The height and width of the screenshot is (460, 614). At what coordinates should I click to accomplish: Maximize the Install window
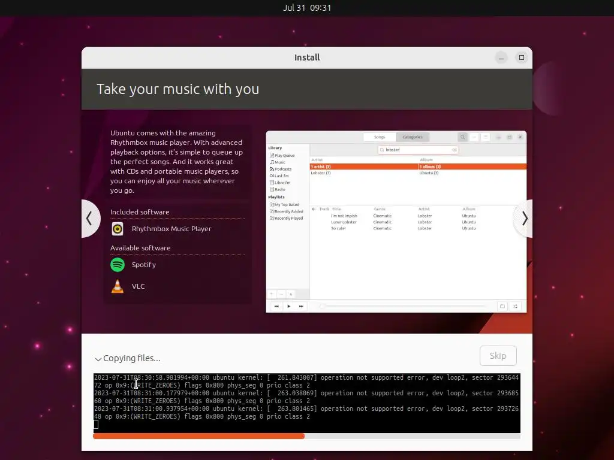(x=521, y=58)
